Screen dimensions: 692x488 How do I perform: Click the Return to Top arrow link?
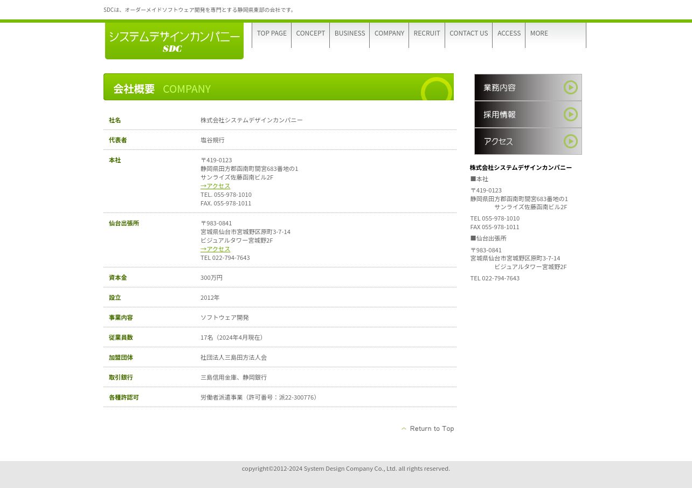(428, 429)
